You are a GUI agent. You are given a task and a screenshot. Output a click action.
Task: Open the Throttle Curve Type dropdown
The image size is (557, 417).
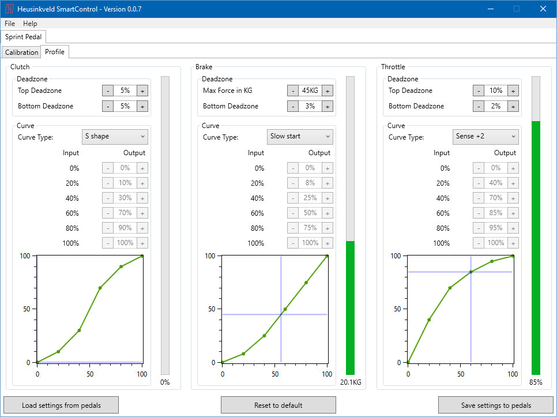click(486, 137)
